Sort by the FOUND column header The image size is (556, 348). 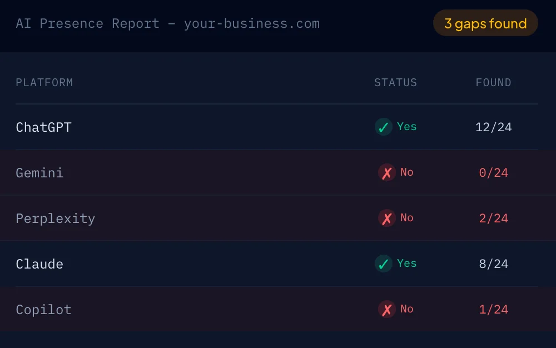494,82
